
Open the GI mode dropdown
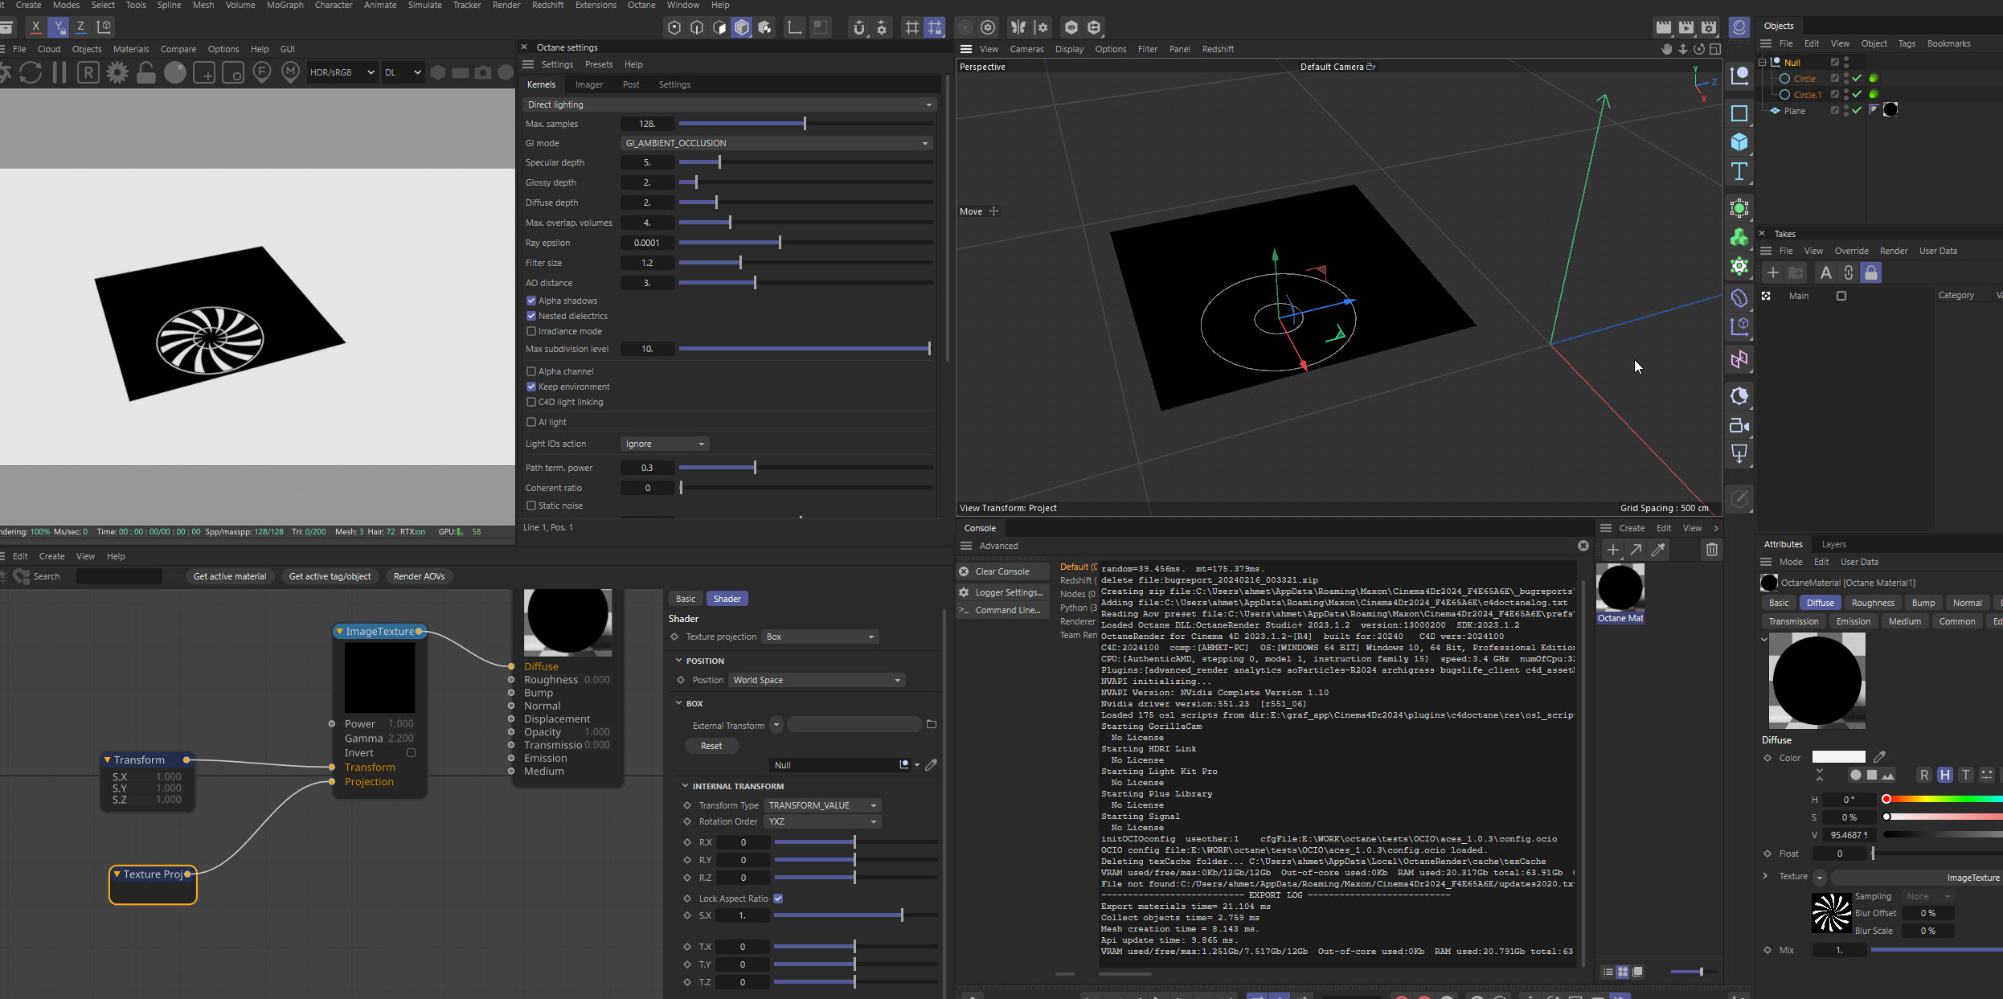click(x=776, y=143)
